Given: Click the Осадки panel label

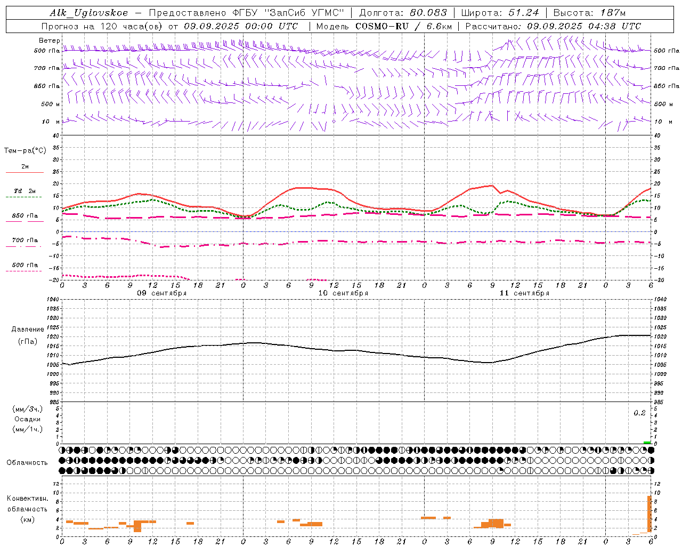Looking at the screenshot, I should pyautogui.click(x=28, y=419).
